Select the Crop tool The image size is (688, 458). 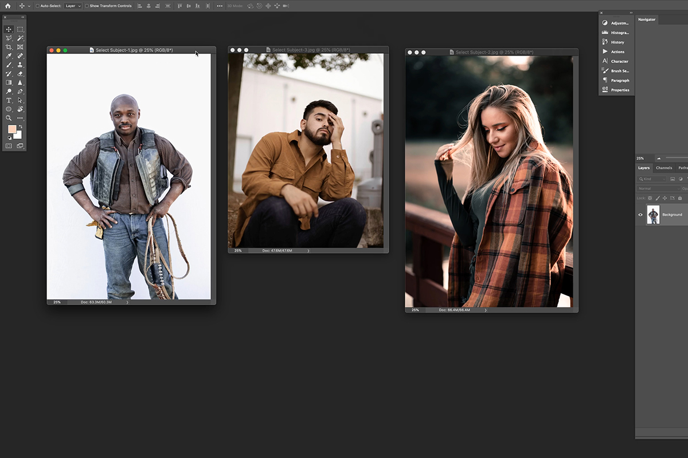9,47
